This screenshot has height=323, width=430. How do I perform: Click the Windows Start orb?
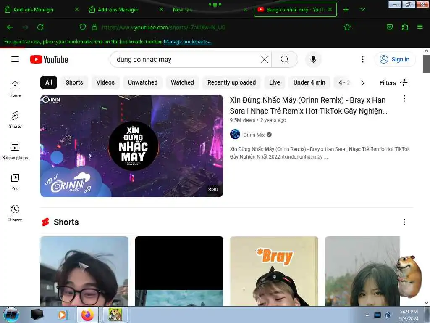click(11, 315)
